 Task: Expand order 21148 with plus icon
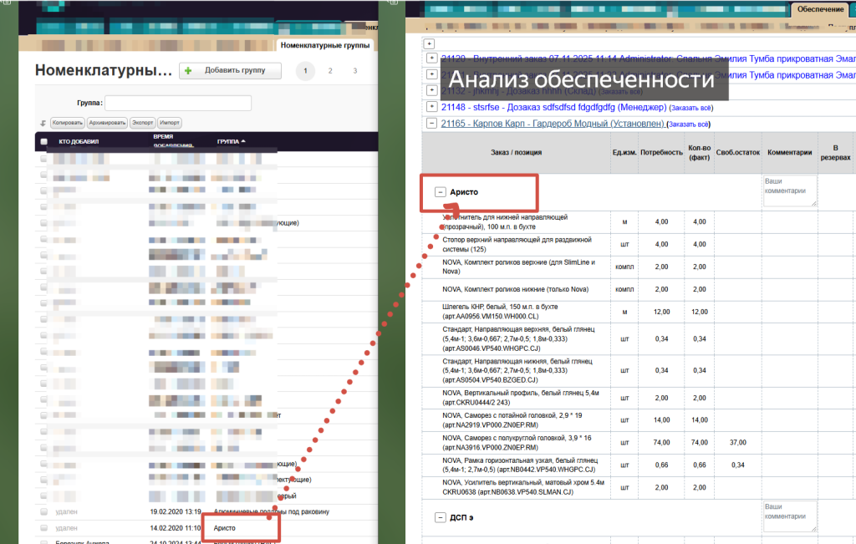431,107
